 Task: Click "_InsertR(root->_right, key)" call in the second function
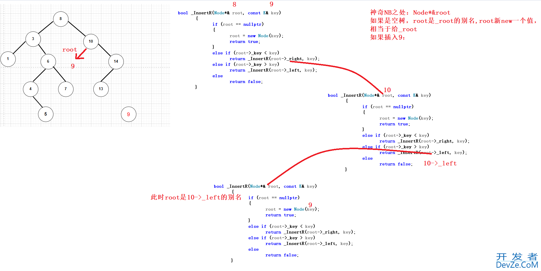(x=432, y=141)
